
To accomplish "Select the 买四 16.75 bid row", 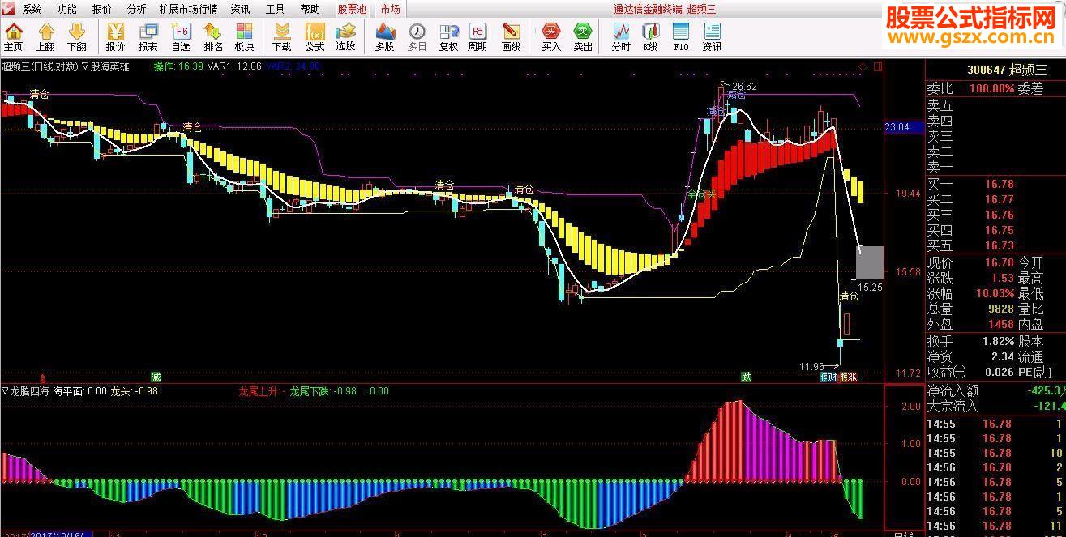I will pyautogui.click(x=995, y=230).
